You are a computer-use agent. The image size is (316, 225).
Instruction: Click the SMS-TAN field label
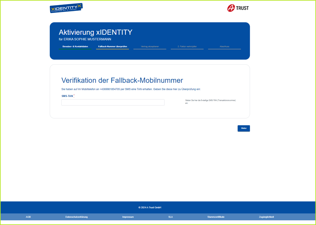coord(67,96)
